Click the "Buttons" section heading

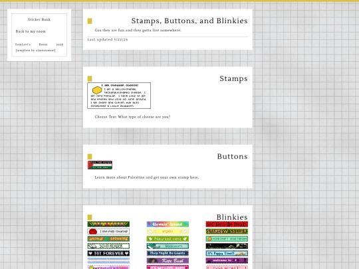point(233,157)
